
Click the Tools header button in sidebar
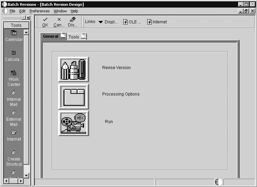coord(16,25)
